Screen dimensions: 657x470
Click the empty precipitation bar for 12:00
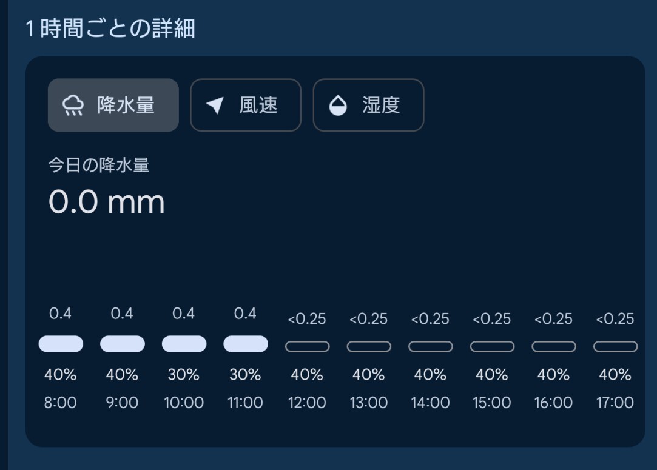coord(307,346)
